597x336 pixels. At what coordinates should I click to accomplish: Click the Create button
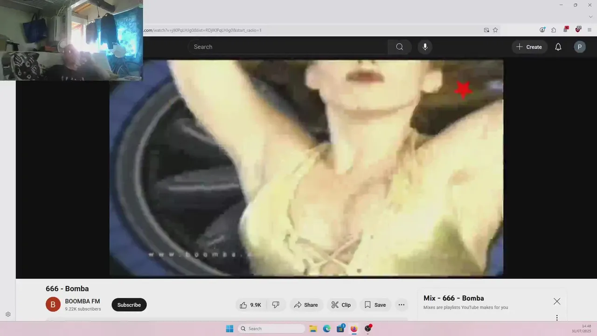tap(529, 47)
